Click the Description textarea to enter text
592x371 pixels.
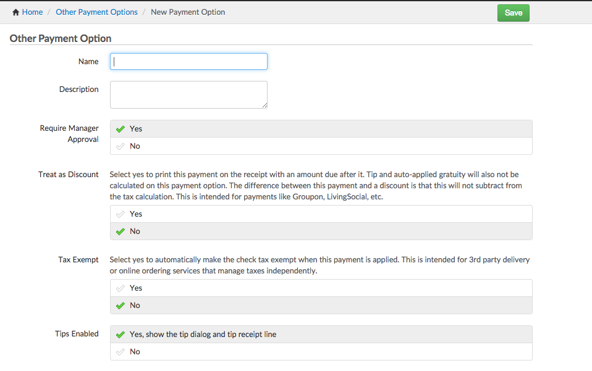[x=188, y=94]
